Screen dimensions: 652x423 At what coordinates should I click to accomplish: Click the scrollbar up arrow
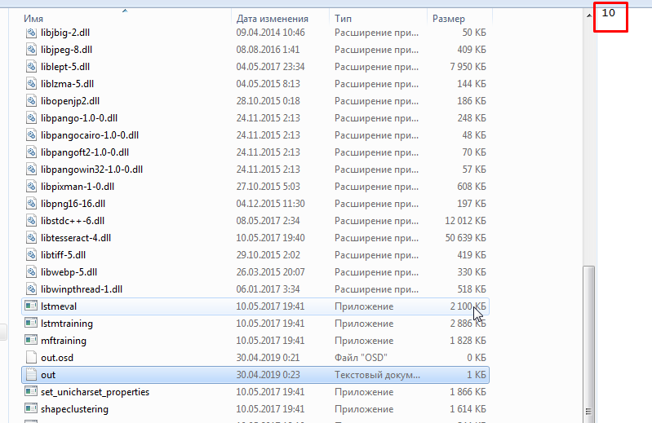pyautogui.click(x=589, y=15)
